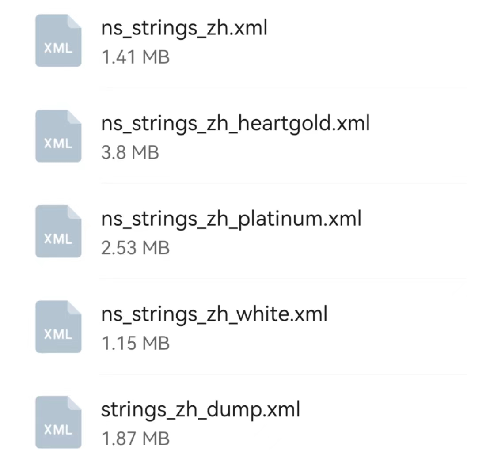The height and width of the screenshot is (450, 486).
Task: Select row area right of ns_strings_zh_heartgold.xml
Action: 420,136
